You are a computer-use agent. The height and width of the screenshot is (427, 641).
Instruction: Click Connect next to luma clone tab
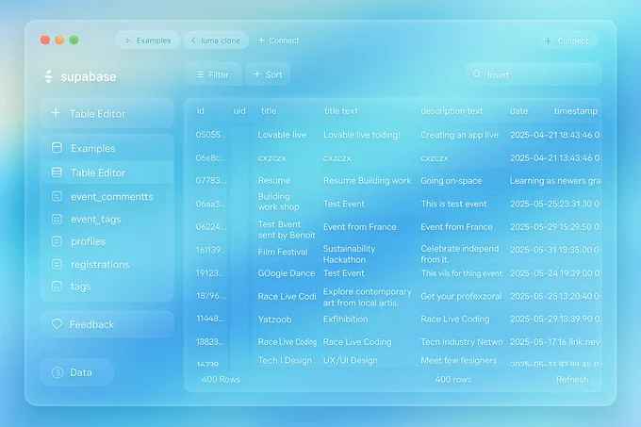pos(279,40)
